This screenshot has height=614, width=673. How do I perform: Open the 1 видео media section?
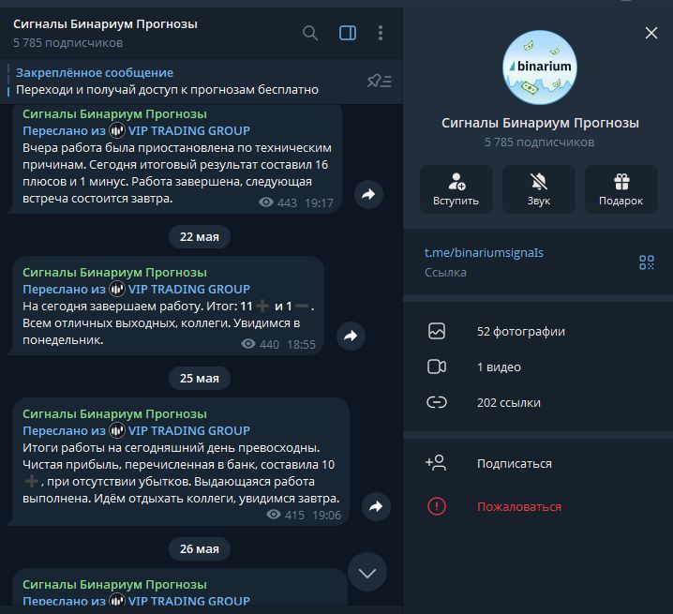(x=538, y=367)
